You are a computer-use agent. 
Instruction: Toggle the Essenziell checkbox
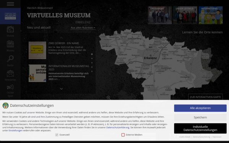(x=56, y=135)
